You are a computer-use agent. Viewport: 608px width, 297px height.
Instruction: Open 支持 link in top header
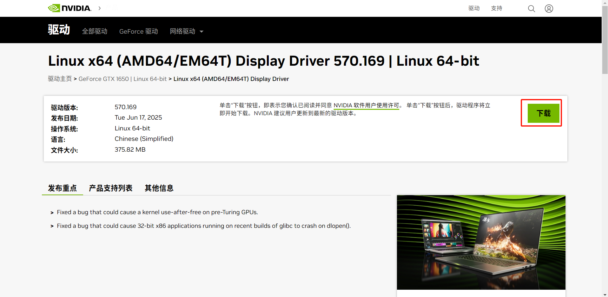click(497, 8)
